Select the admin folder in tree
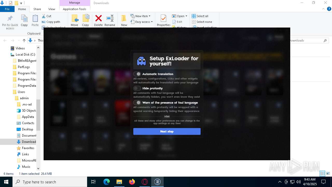The width and height of the screenshot is (332, 187). (x=24, y=98)
